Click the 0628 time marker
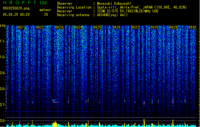Image resolution: width=200 pixels, height=127 pixels. (154, 27)
